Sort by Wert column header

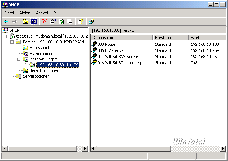[x=207, y=38]
